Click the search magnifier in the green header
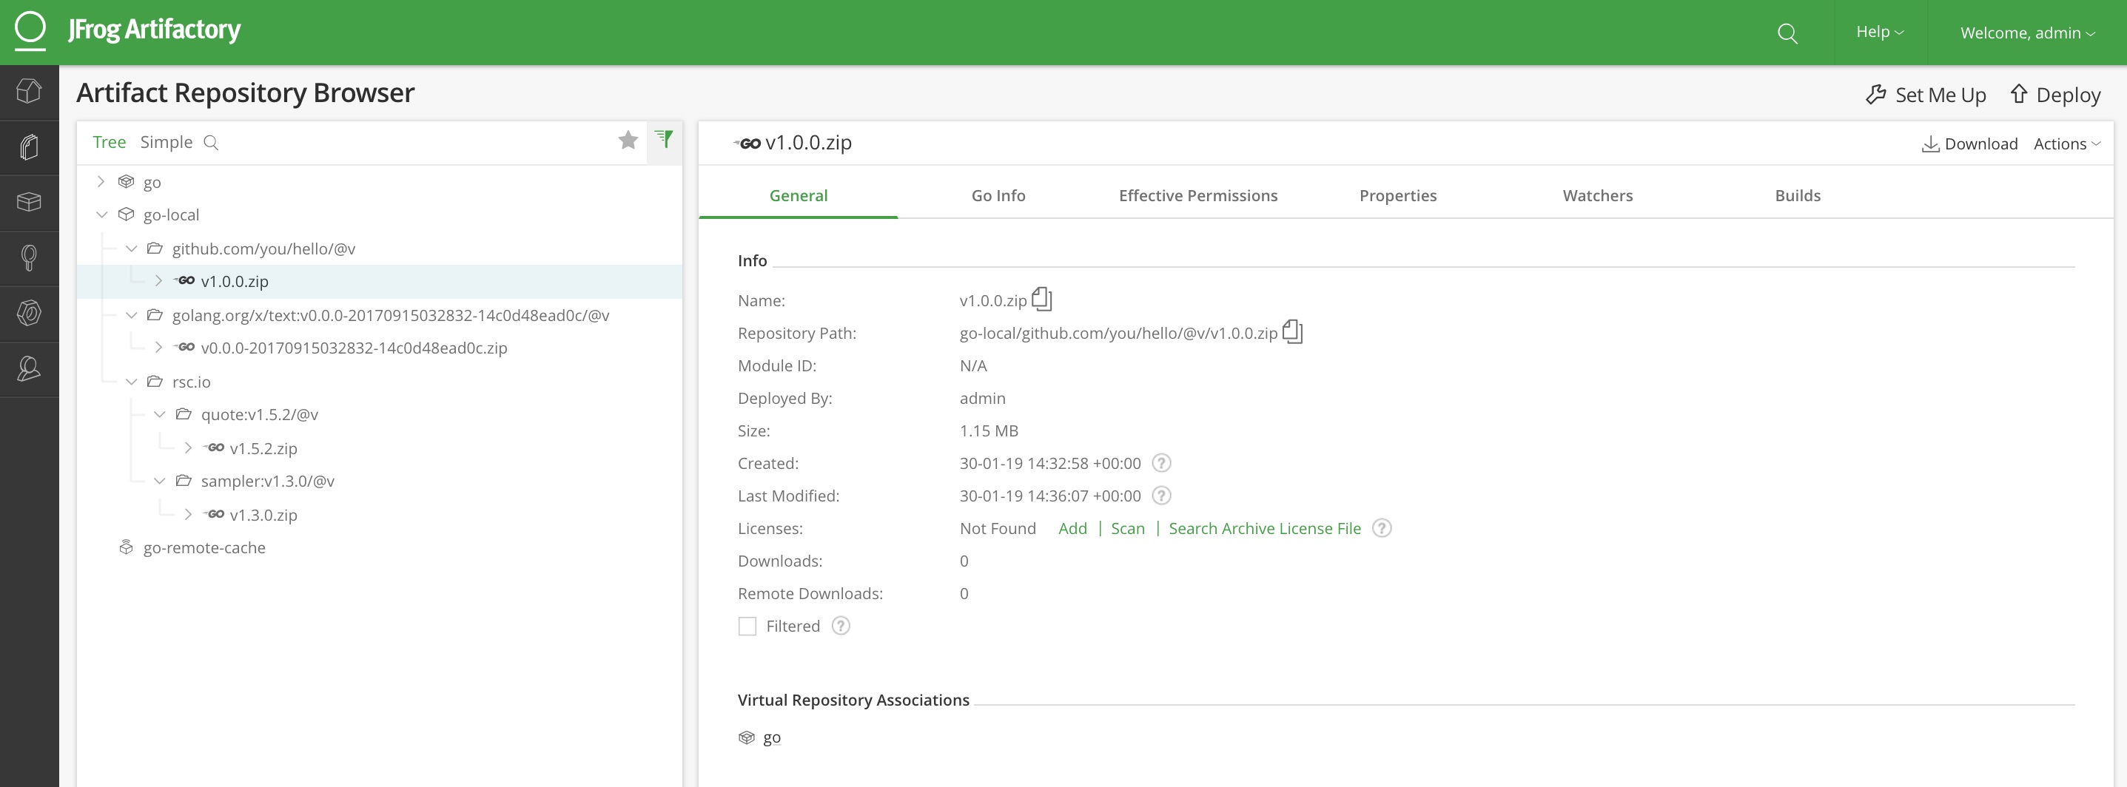Screen dimensions: 2127x787 coord(1787,33)
